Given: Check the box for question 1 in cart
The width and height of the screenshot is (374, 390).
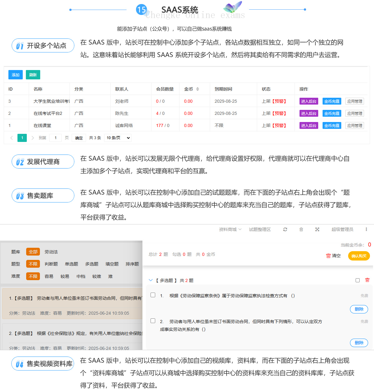Looking at the screenshot, I should click(153, 295).
